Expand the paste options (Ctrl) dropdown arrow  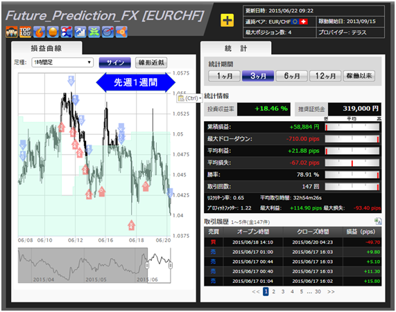200,98
